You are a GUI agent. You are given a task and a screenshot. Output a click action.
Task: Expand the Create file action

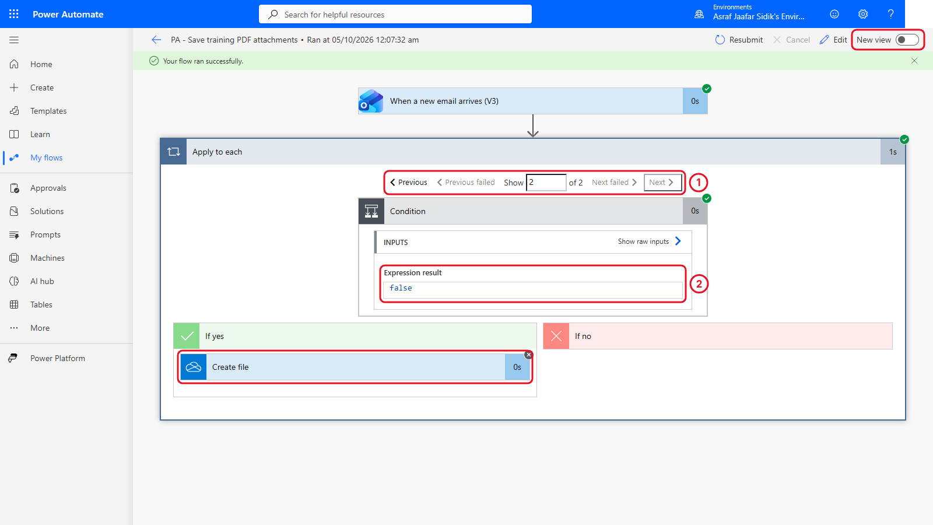pos(355,367)
